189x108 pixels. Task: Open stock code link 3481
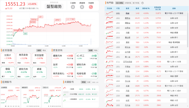click(118, 13)
